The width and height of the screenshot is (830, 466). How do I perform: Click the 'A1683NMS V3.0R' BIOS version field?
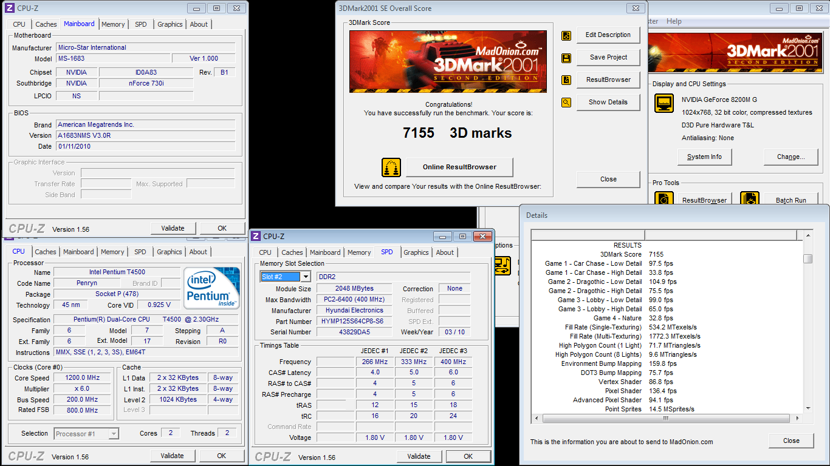pos(145,135)
